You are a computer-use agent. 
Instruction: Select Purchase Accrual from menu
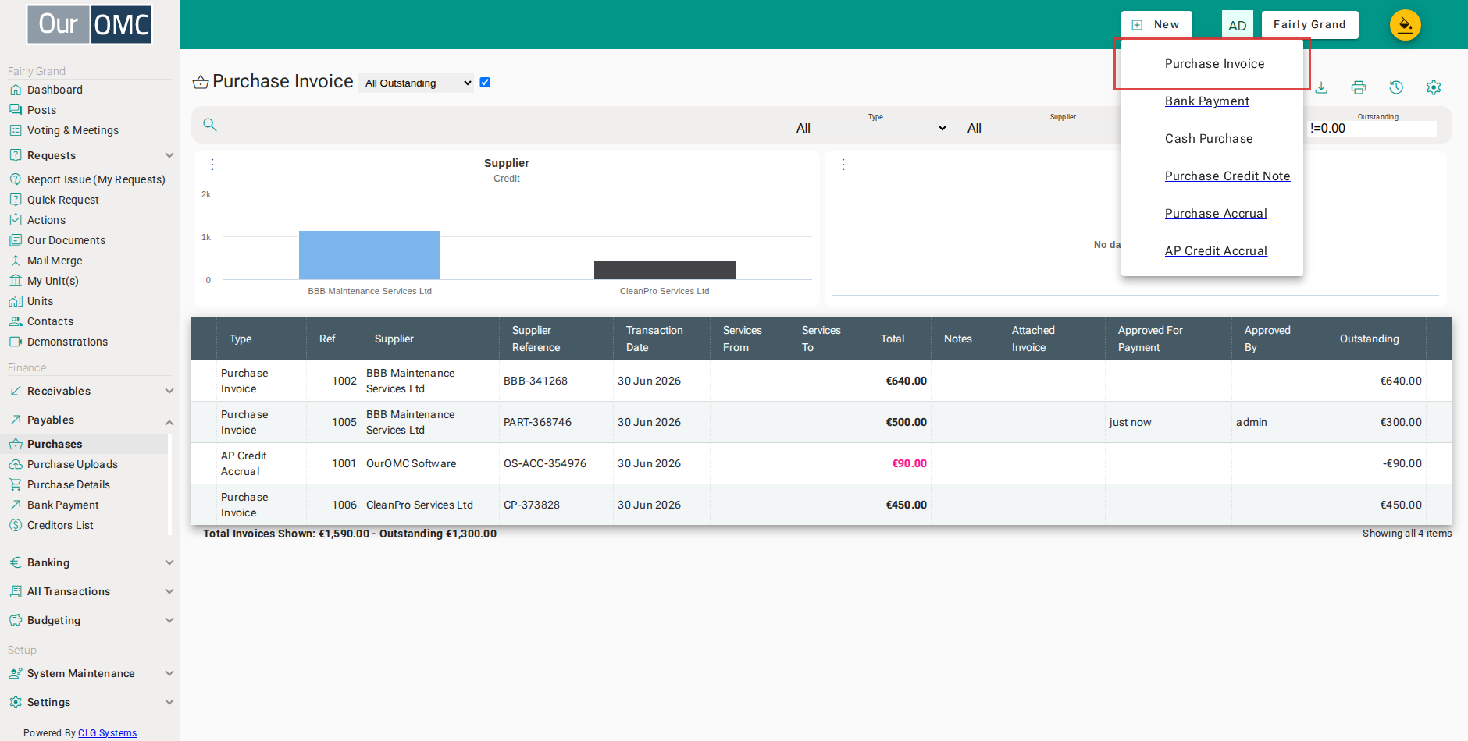(x=1216, y=214)
